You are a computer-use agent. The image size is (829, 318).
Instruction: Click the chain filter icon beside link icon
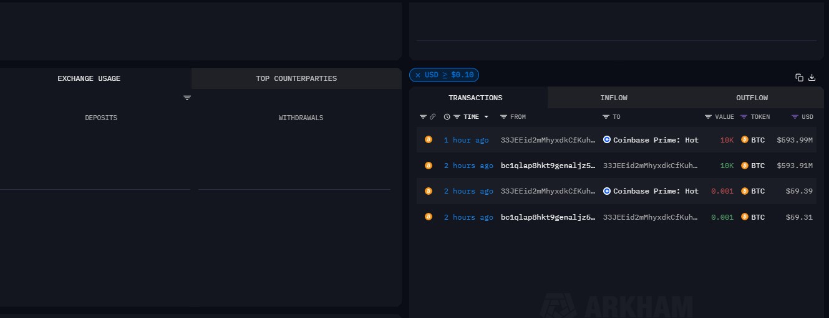423,116
